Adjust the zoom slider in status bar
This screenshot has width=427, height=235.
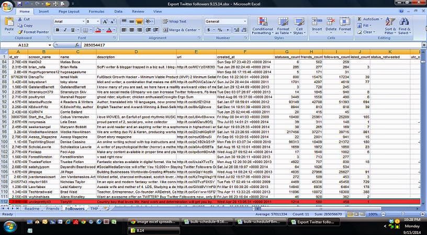click(x=404, y=214)
